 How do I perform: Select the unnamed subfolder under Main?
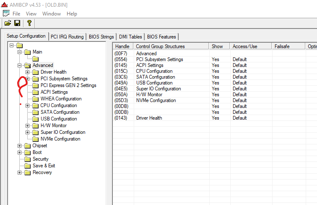pos(35,59)
